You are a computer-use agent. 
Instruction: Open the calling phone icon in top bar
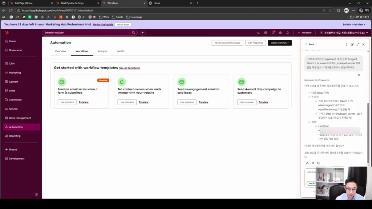pyautogui.click(x=258, y=33)
